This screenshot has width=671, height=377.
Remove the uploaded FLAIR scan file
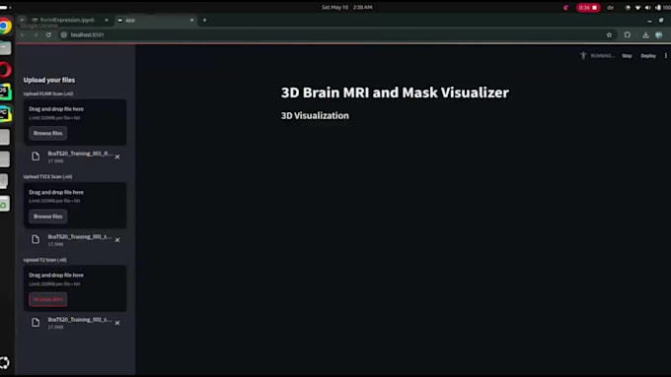(x=117, y=157)
